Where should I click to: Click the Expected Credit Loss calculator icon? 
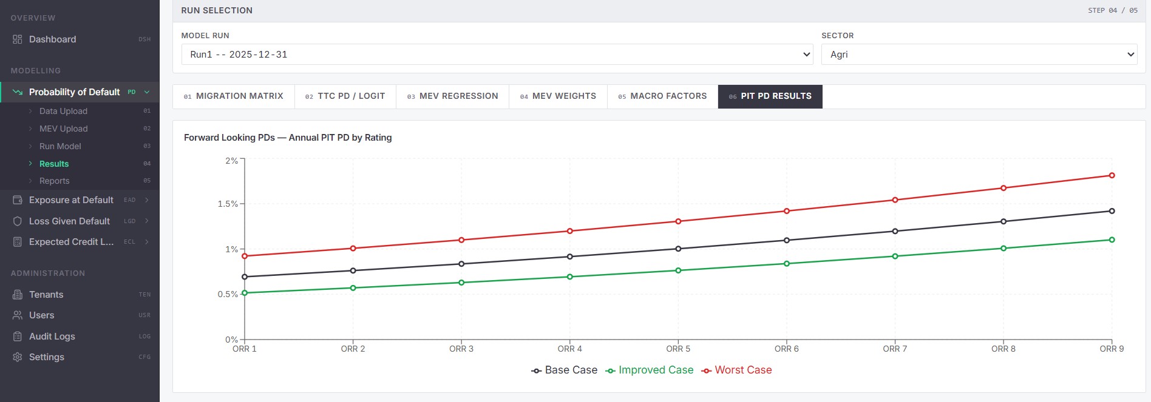pos(18,242)
